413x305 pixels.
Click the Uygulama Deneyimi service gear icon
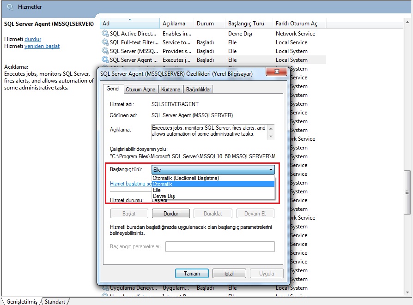(105, 288)
